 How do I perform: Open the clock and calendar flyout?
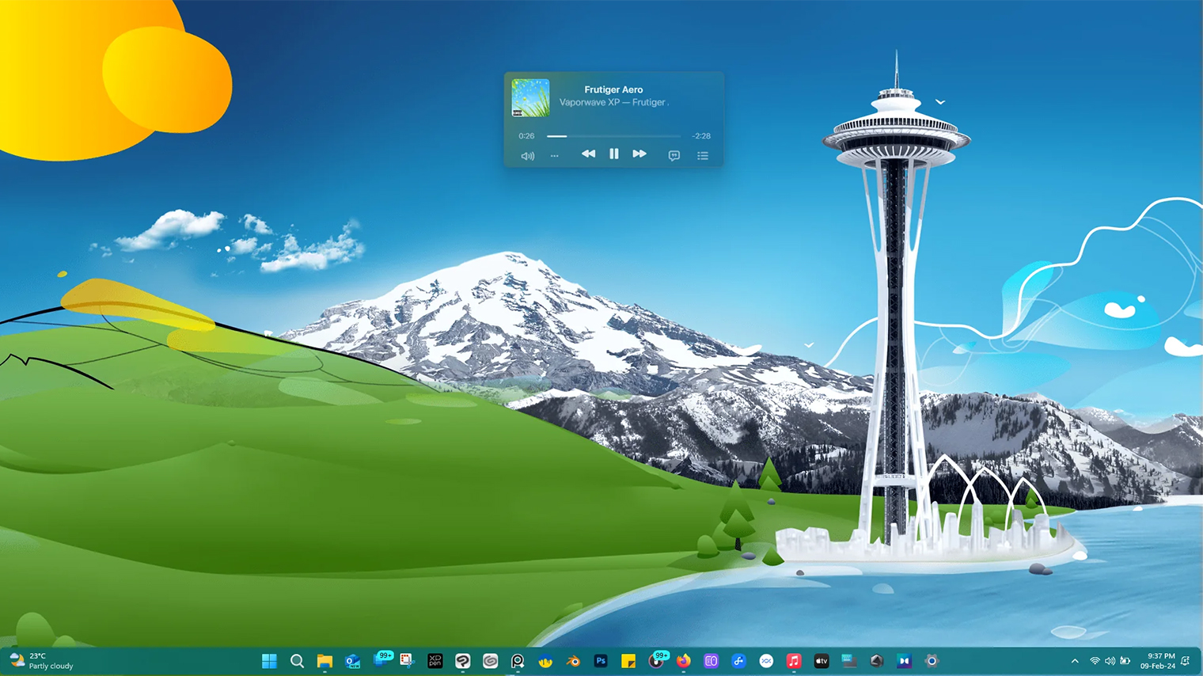[x=1158, y=661]
